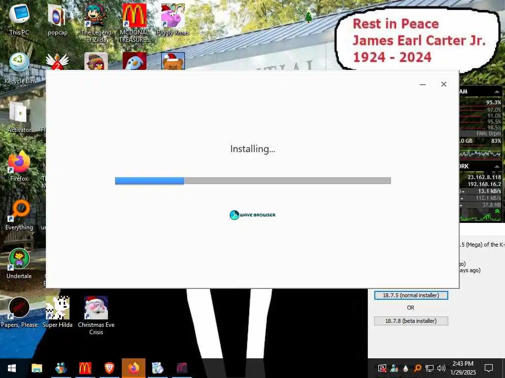
Task: Close the Wave Browser installer window
Action: [443, 84]
